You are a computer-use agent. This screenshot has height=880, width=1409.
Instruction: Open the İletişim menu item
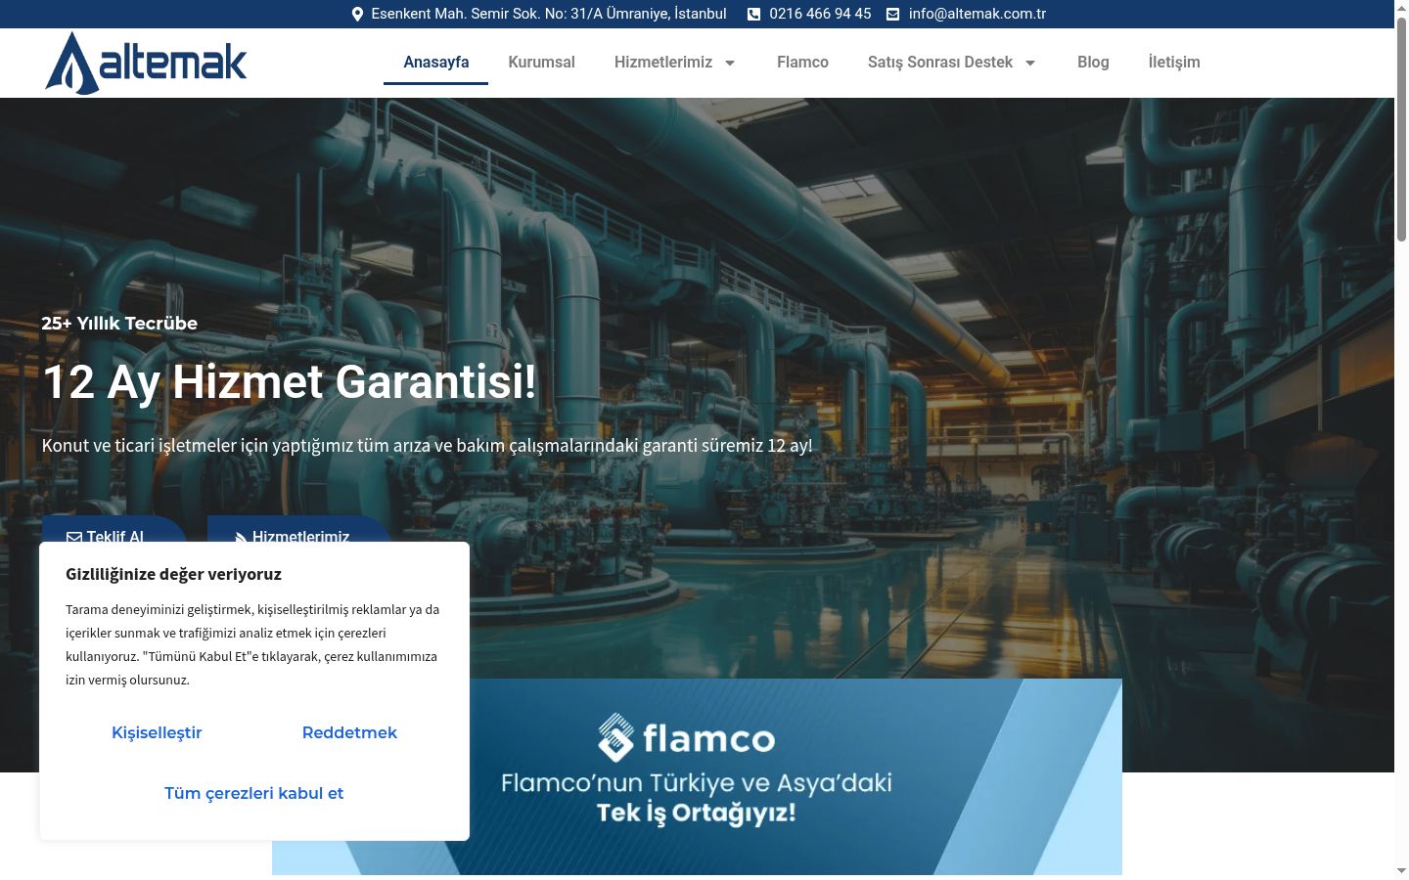click(x=1174, y=63)
